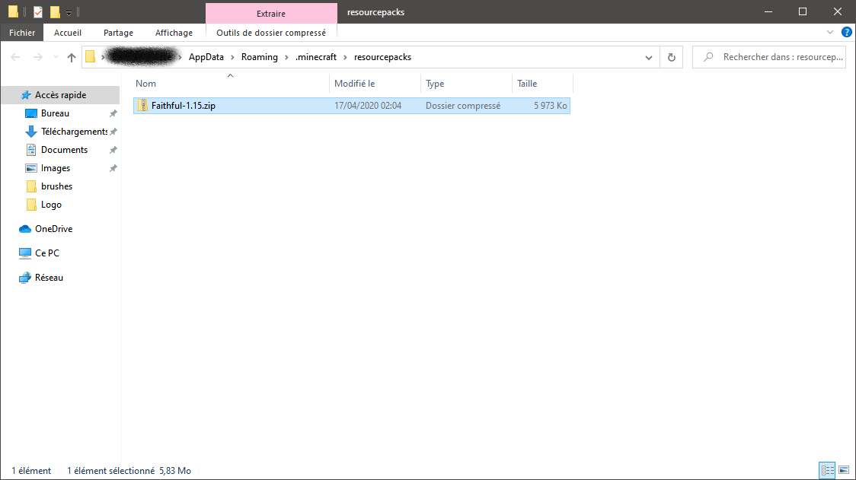Customize the quick access toolbar dropdown
This screenshot has height=480, width=856.
[69, 11]
